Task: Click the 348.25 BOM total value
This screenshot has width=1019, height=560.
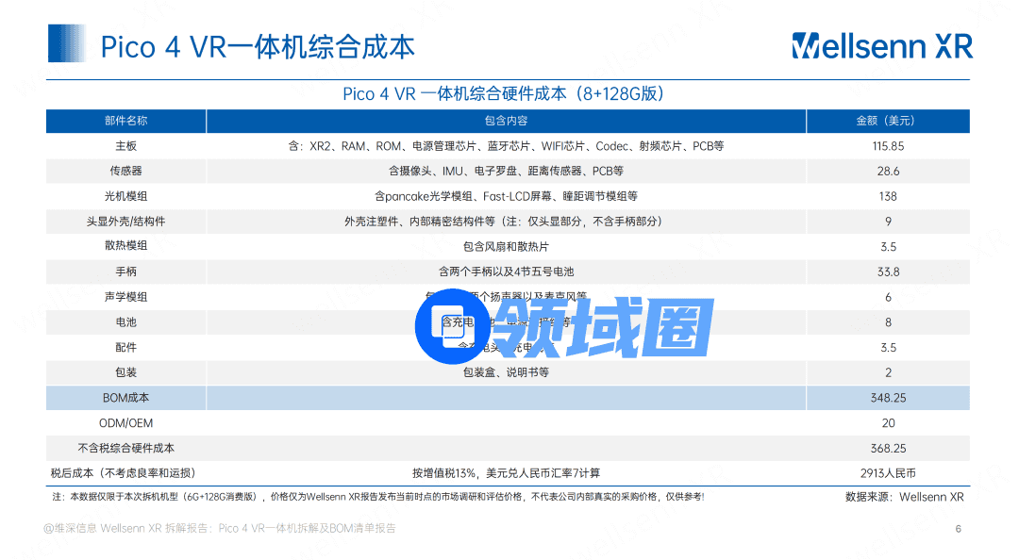Action: (888, 398)
